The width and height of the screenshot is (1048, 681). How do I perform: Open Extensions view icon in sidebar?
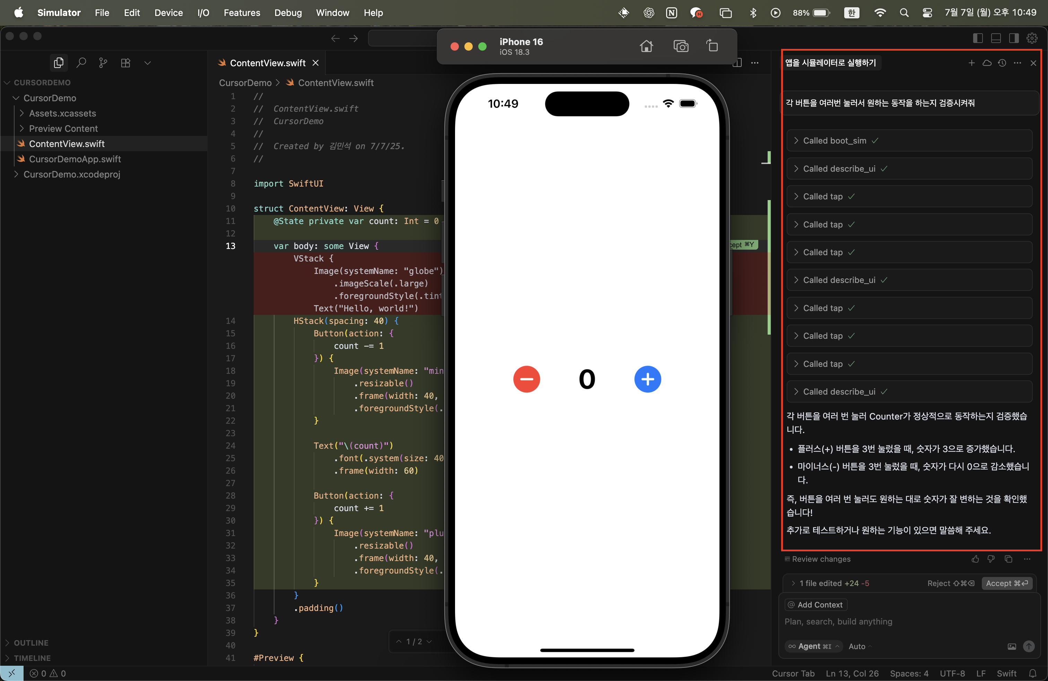125,63
